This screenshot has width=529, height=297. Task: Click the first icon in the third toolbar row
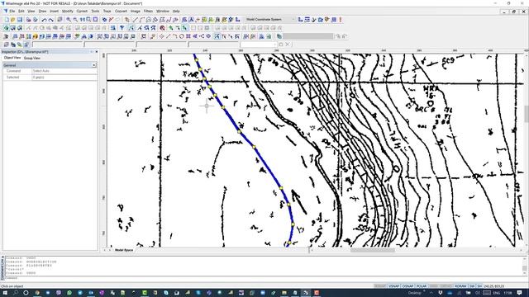[6, 36]
